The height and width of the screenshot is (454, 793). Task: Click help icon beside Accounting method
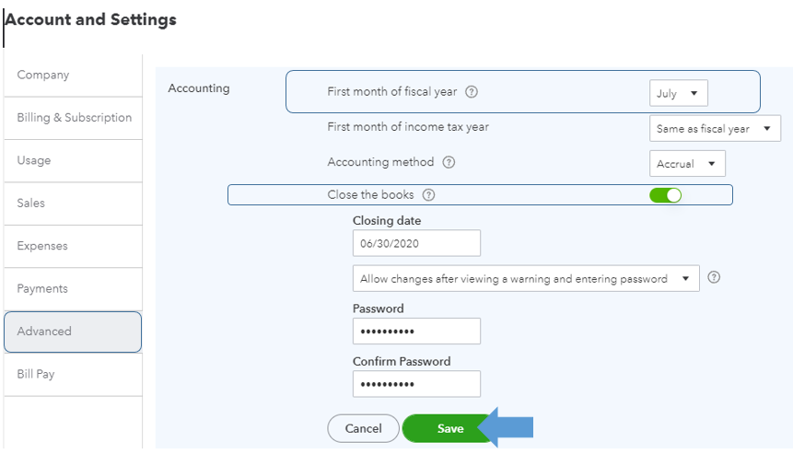coord(449,162)
